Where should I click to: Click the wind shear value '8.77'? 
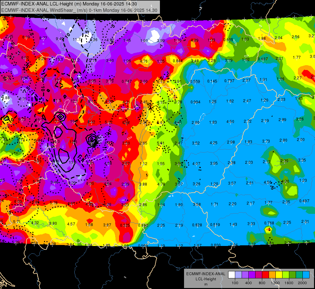pos(43,38)
